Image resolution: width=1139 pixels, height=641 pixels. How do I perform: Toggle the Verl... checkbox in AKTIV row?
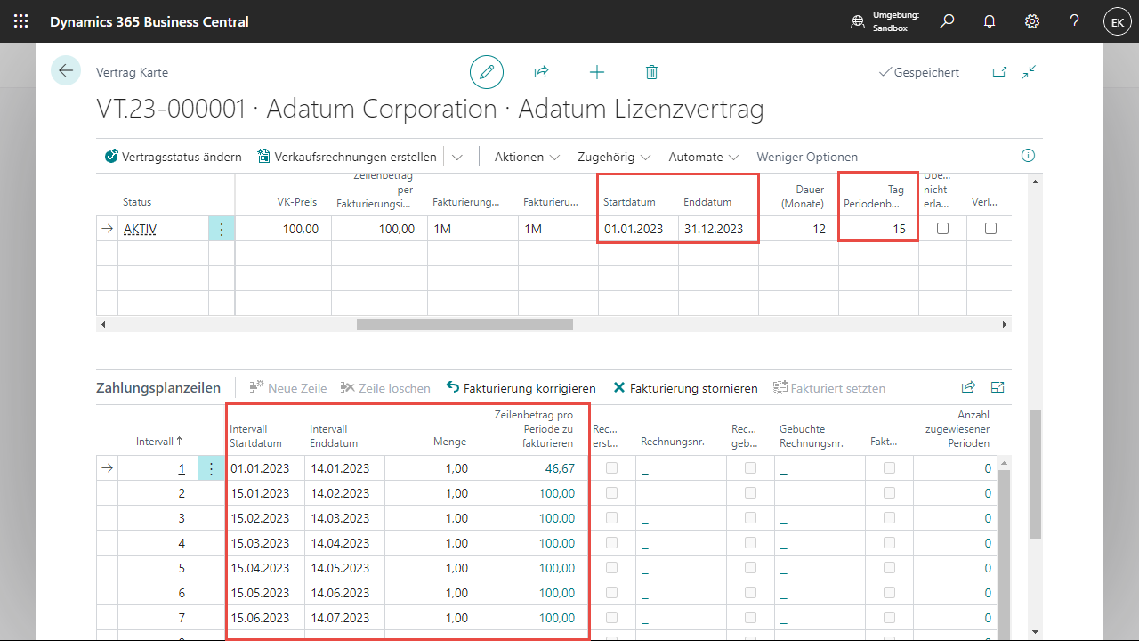tap(990, 229)
